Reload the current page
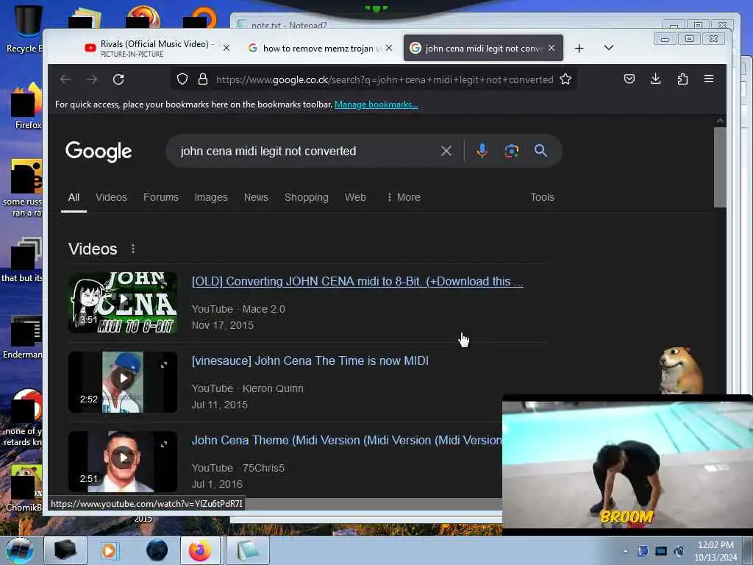 (118, 79)
